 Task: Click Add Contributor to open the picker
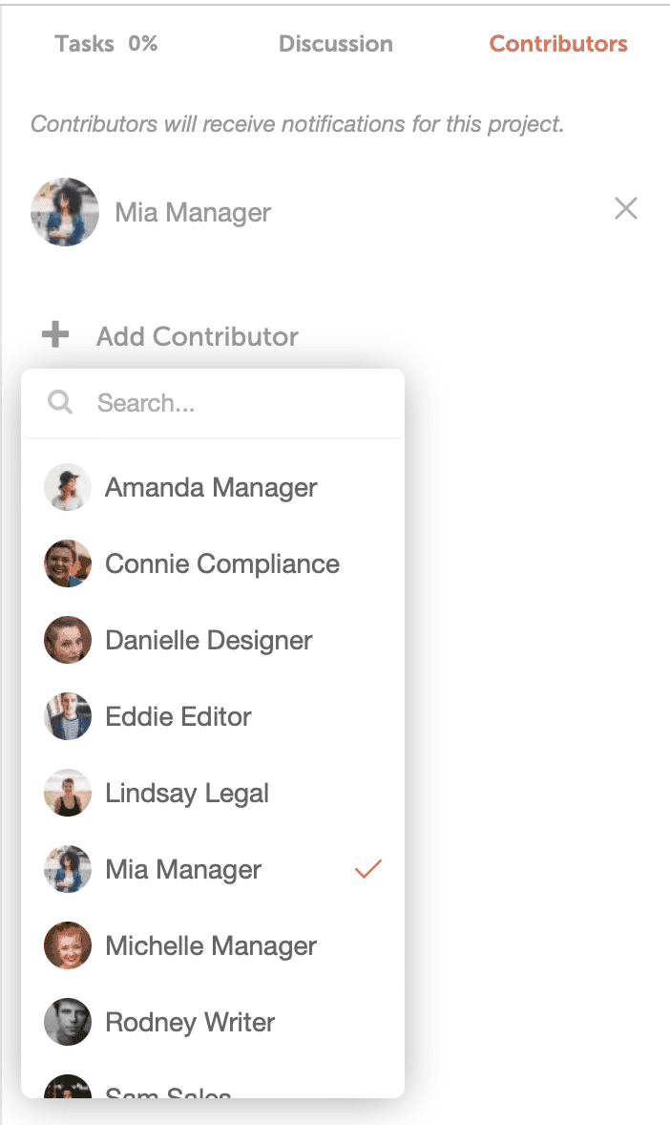tap(197, 336)
